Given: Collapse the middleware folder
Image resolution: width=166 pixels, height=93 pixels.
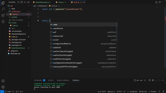Looking at the screenshot, I should (19, 11).
